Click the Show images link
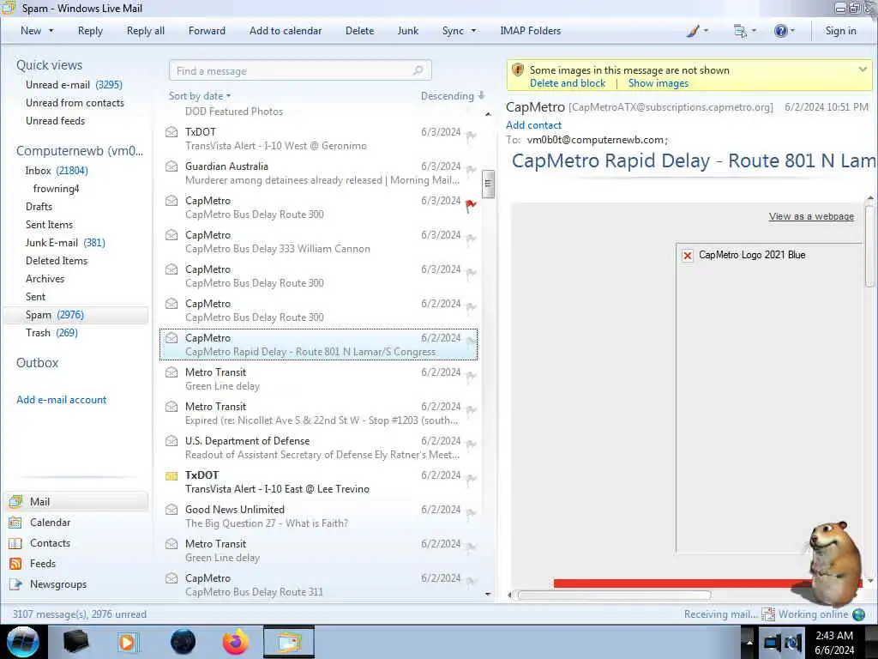The height and width of the screenshot is (659, 878). click(658, 83)
